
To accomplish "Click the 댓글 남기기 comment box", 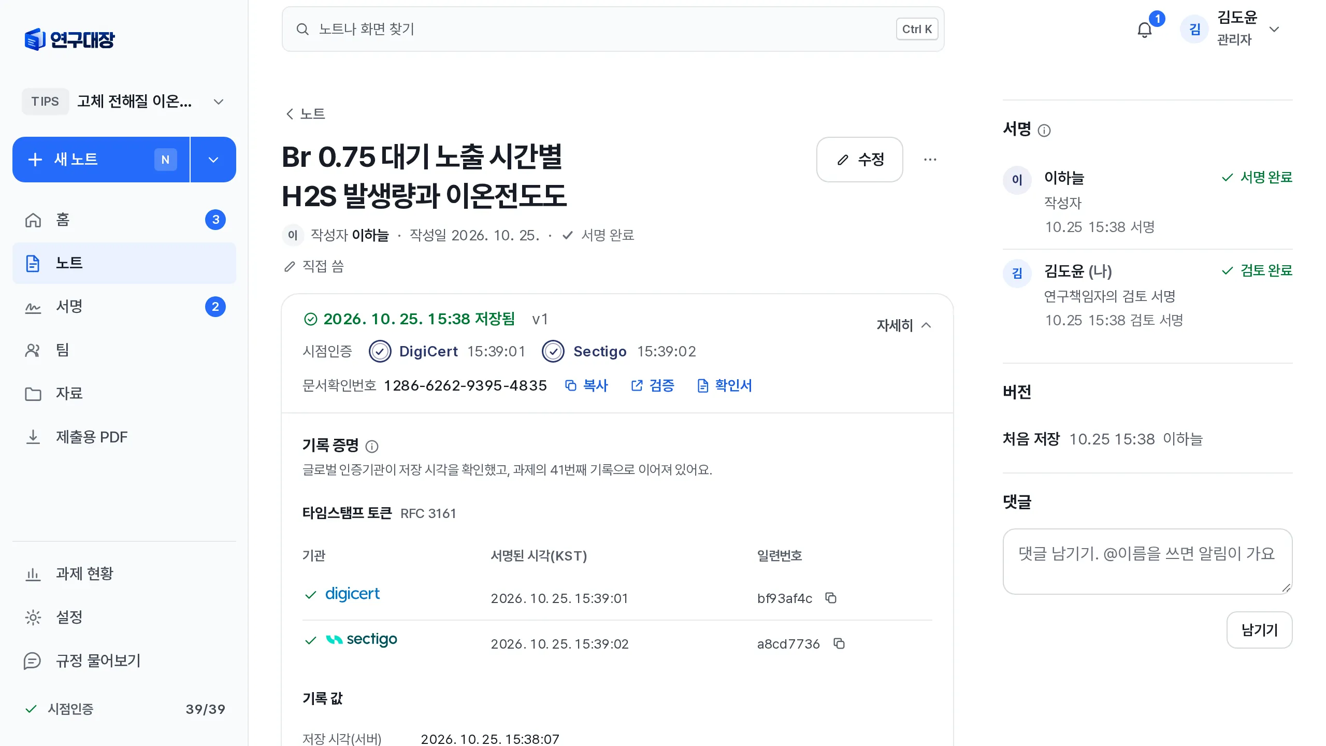I will (1148, 562).
